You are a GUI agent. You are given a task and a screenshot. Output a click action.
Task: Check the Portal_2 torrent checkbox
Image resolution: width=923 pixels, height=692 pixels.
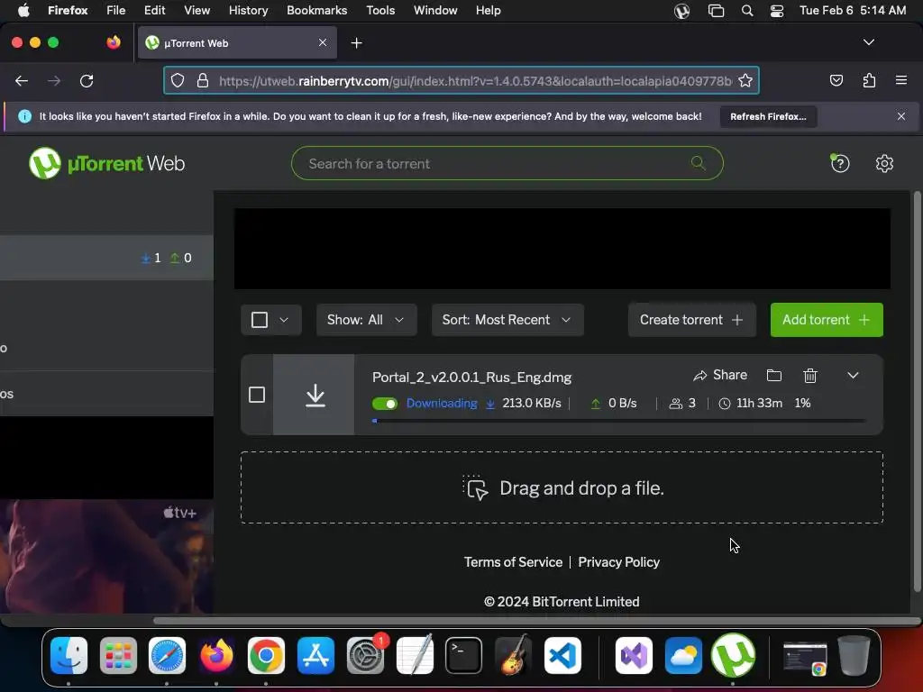point(257,395)
